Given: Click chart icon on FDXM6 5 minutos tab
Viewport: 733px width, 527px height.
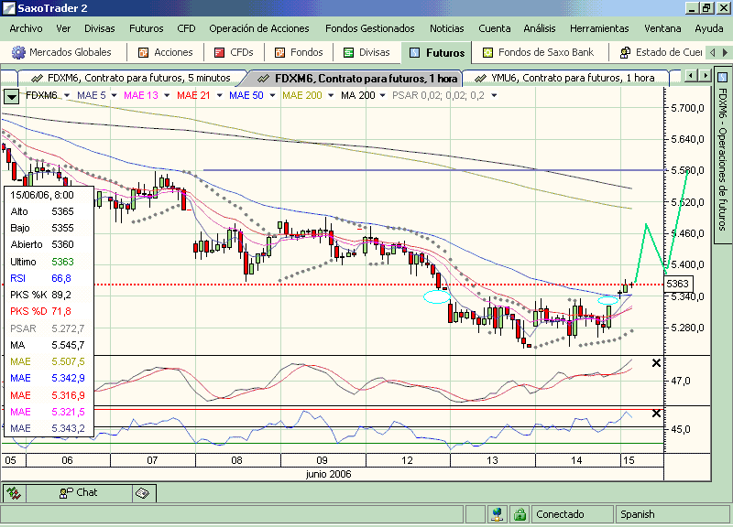Looking at the screenshot, I should click(37, 78).
